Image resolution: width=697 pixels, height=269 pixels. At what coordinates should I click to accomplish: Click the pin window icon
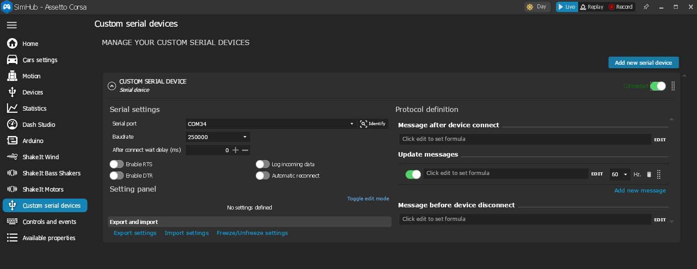click(646, 7)
